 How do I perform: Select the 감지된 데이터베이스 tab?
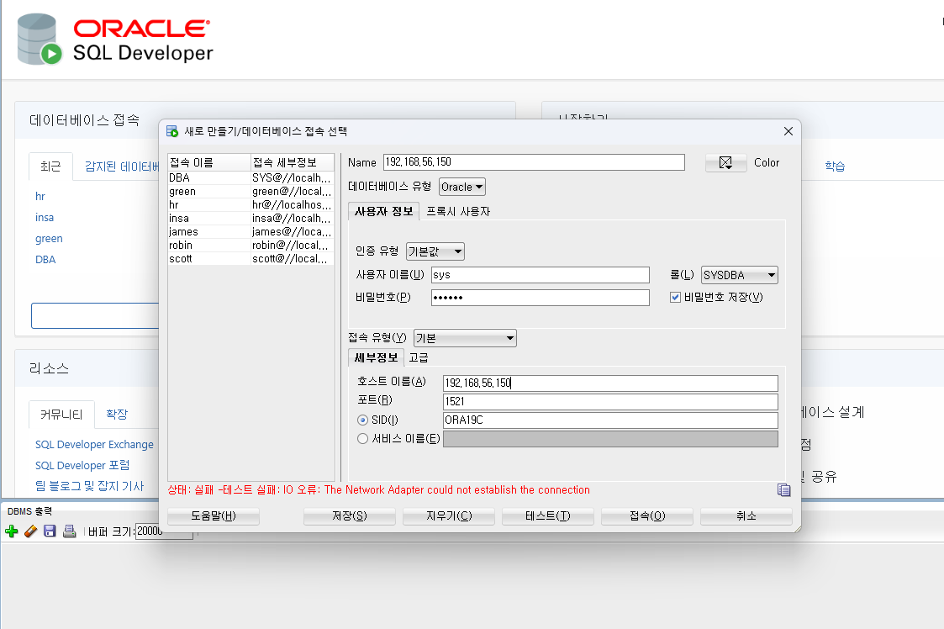pyautogui.click(x=122, y=166)
